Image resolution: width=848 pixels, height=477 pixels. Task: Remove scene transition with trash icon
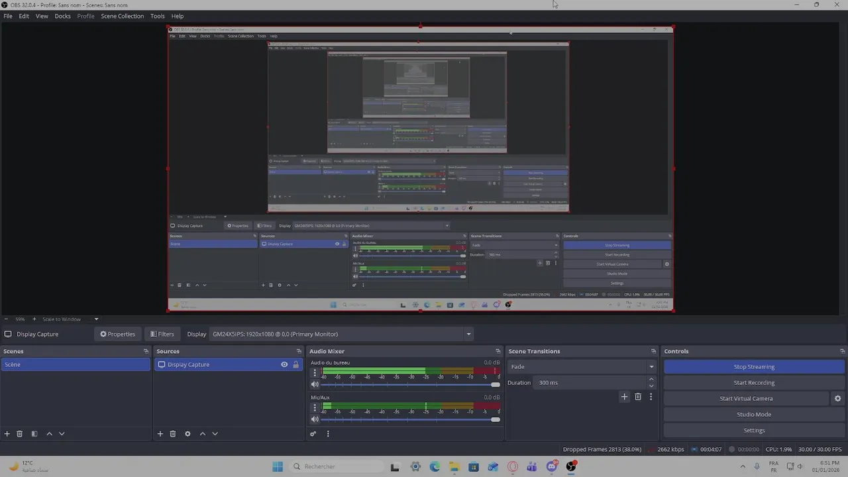click(638, 397)
